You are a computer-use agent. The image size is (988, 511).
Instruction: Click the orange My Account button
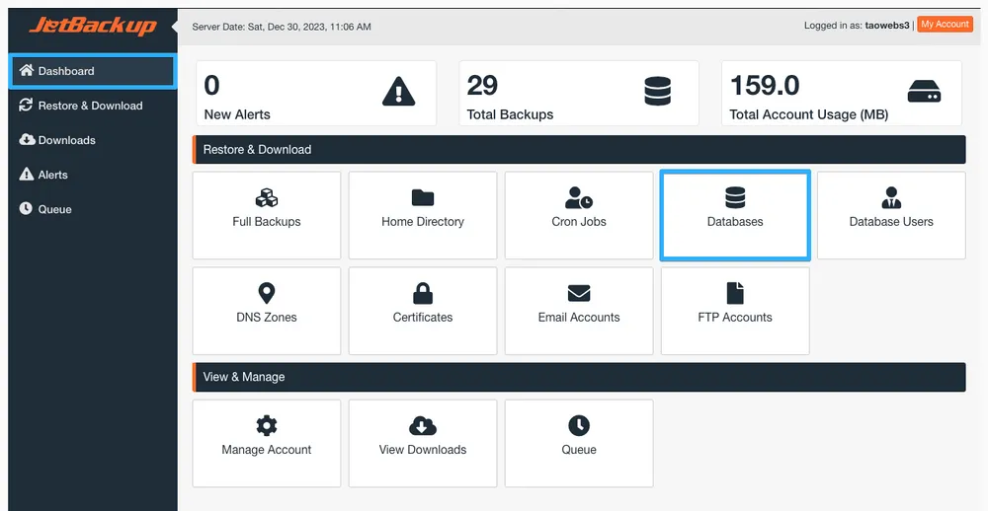tap(945, 25)
